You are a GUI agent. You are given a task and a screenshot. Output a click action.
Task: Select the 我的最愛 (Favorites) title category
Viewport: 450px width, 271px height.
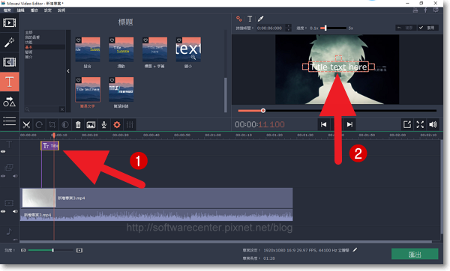32,37
